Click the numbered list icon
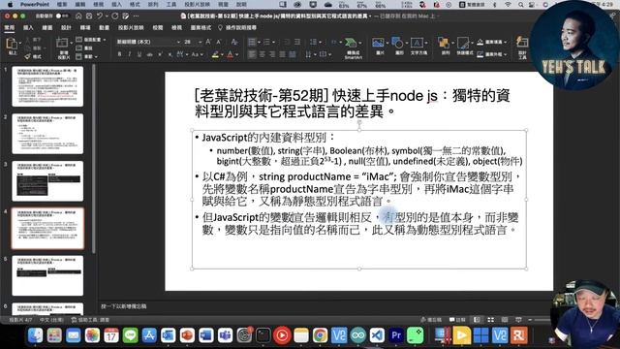 click(267, 42)
